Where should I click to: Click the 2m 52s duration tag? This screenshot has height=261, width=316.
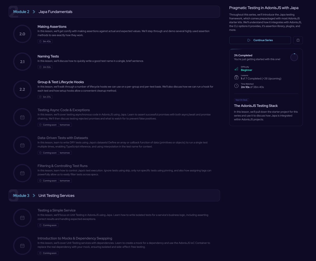click(45, 67)
